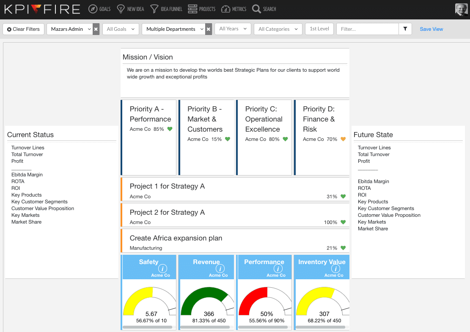Viewport: 470px width, 332px height.
Task: Open Priority C: Operational Excellence
Action: [264, 138]
